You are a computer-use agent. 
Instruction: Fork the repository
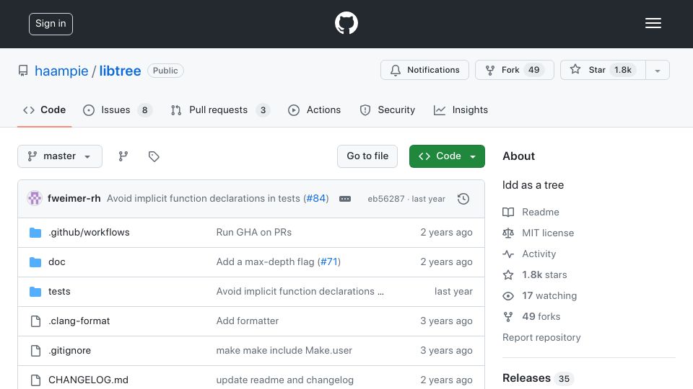[515, 70]
